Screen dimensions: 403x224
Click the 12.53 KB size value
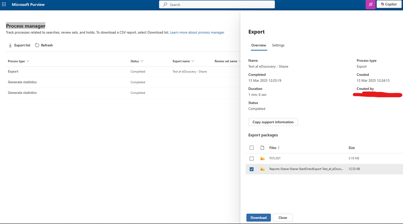tap(354, 169)
